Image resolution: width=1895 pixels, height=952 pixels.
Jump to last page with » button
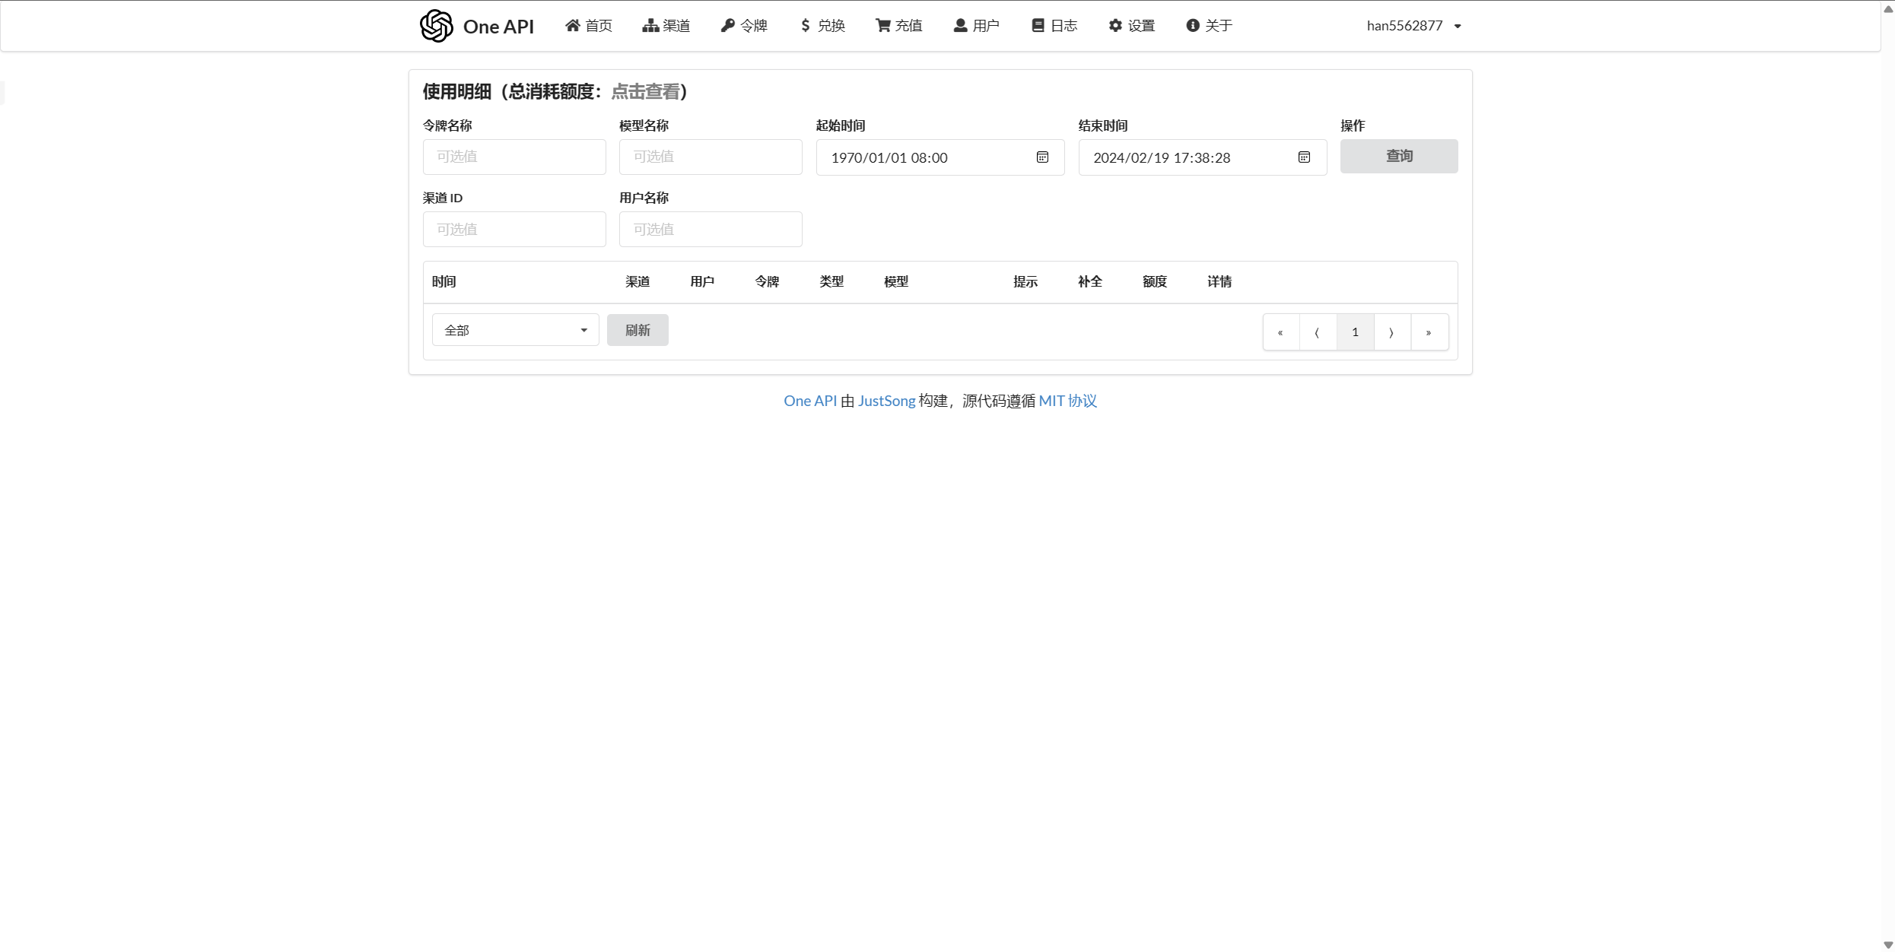click(1429, 332)
